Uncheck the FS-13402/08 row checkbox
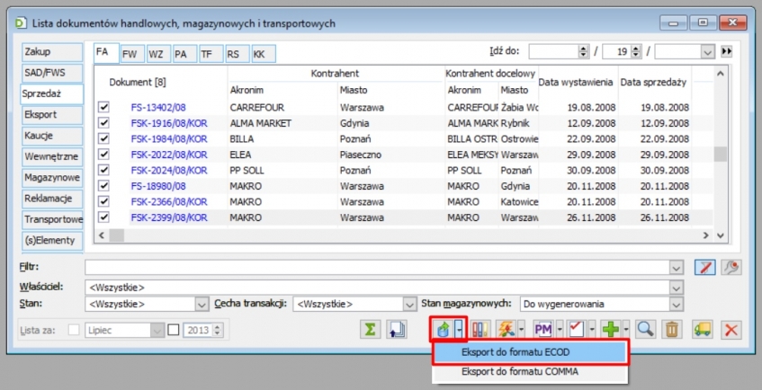The height and width of the screenshot is (390, 762). [x=103, y=107]
